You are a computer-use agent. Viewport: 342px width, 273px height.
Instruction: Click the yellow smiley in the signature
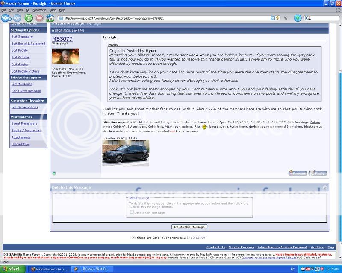point(204,127)
